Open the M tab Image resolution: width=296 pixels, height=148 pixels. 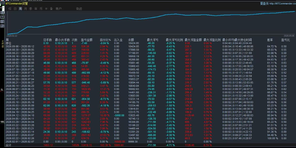pos(46,8)
